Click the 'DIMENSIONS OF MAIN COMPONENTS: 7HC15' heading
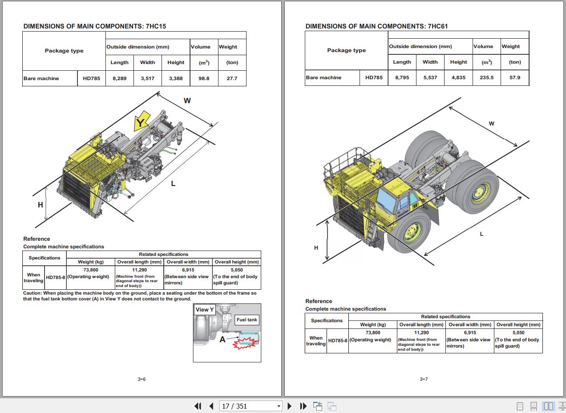The width and height of the screenshot is (566, 413). 95,26
